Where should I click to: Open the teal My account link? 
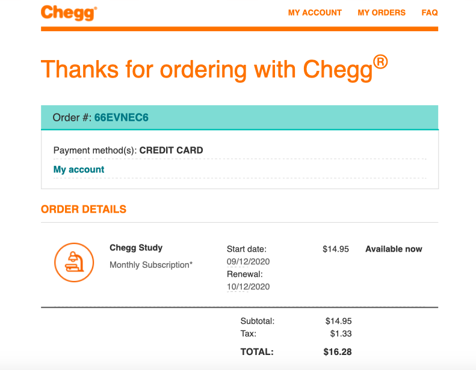click(79, 169)
